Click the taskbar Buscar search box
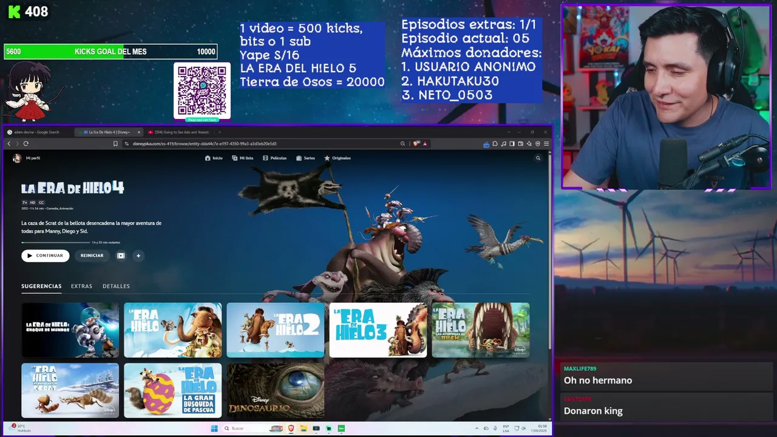 coord(251,429)
